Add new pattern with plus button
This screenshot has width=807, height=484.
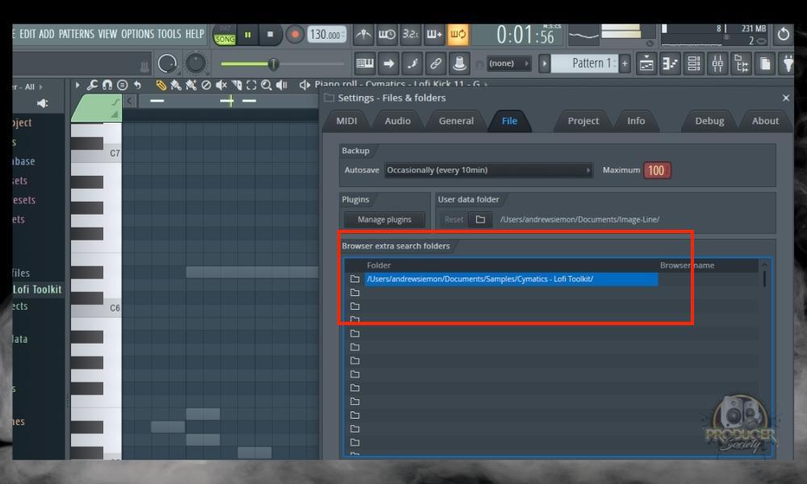(x=625, y=64)
